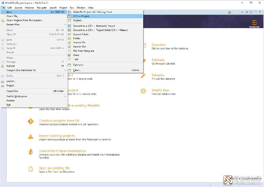Click the Checkout projects from Git icon
264x187 pixels.
click(31, 121)
